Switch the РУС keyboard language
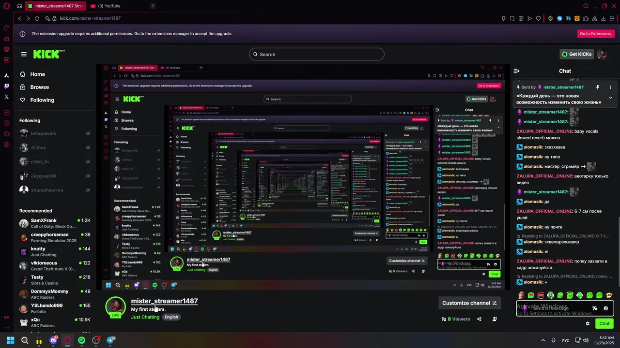The image size is (620, 348). [565, 340]
